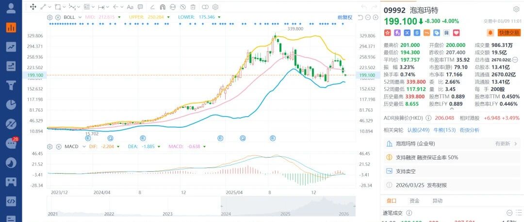Open the user profile icon in sidebar
The height and width of the screenshot is (222, 524).
[11, 8]
